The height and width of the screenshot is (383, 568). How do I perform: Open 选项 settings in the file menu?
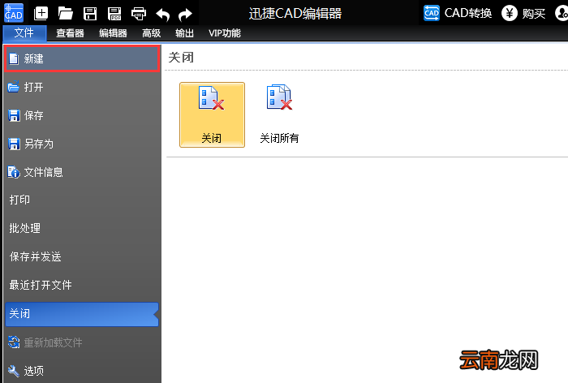(x=82, y=371)
